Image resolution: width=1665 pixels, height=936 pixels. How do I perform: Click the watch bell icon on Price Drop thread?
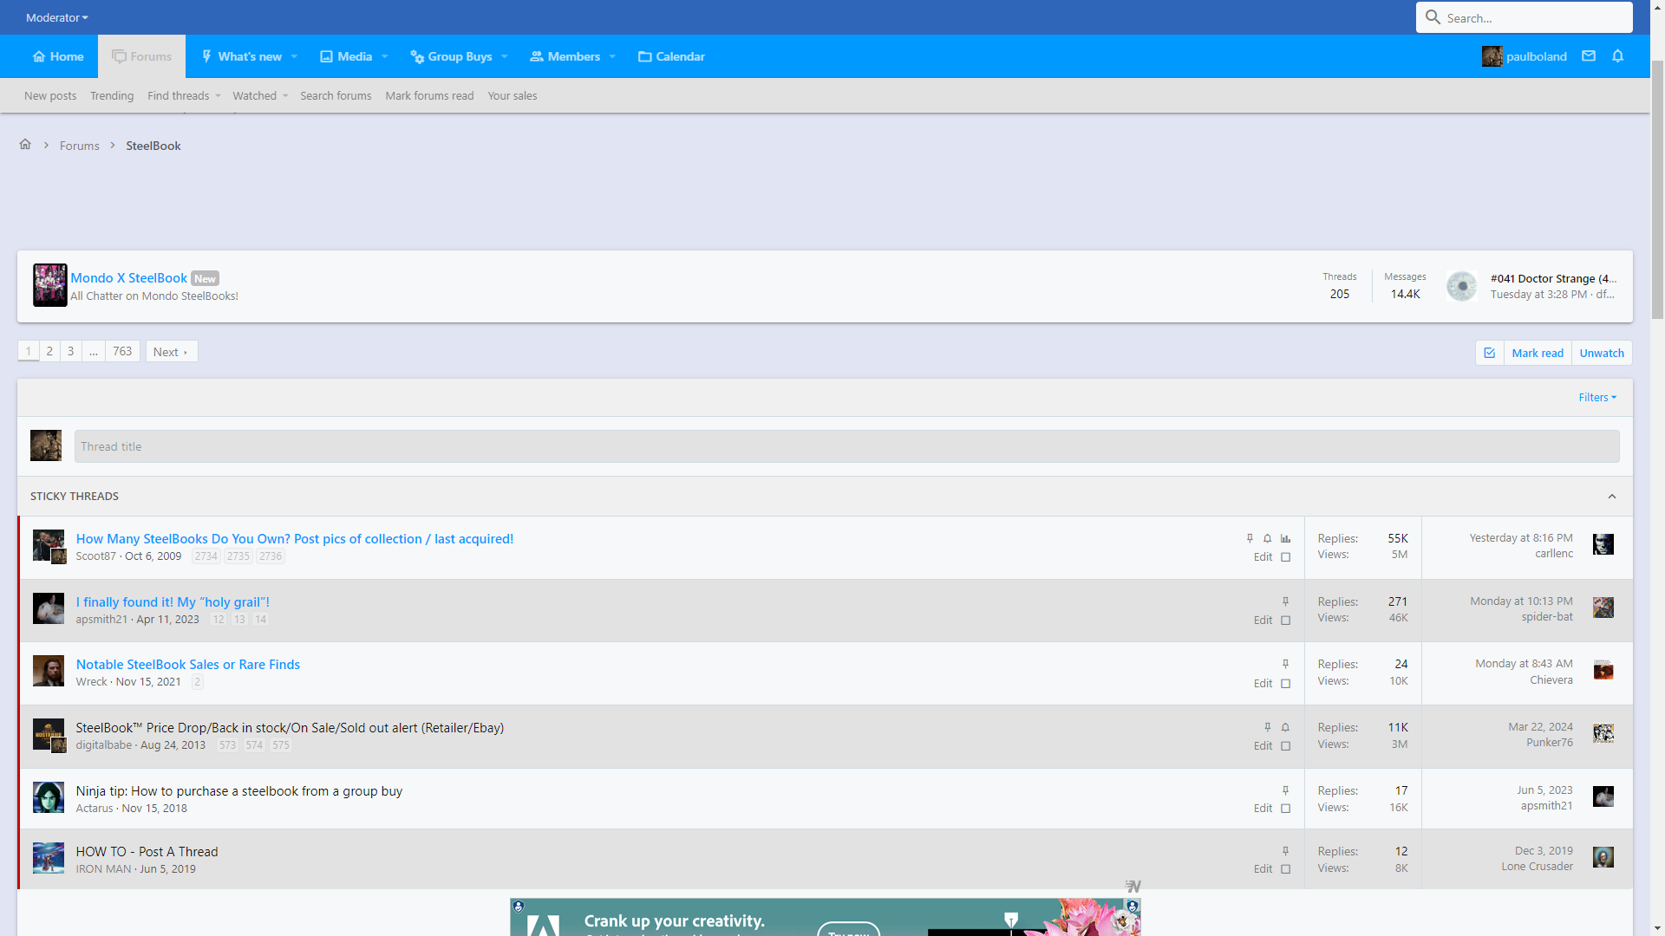click(x=1285, y=727)
